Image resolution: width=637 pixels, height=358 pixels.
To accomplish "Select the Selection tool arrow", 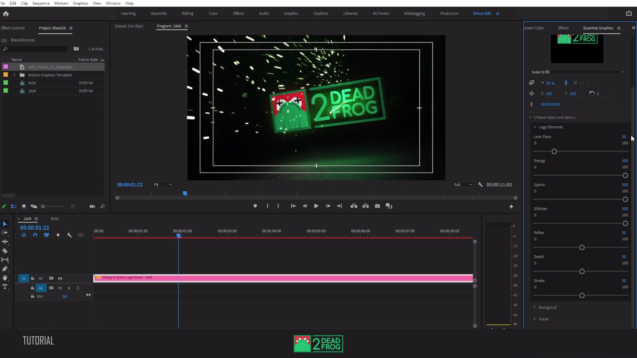I will click(5, 224).
